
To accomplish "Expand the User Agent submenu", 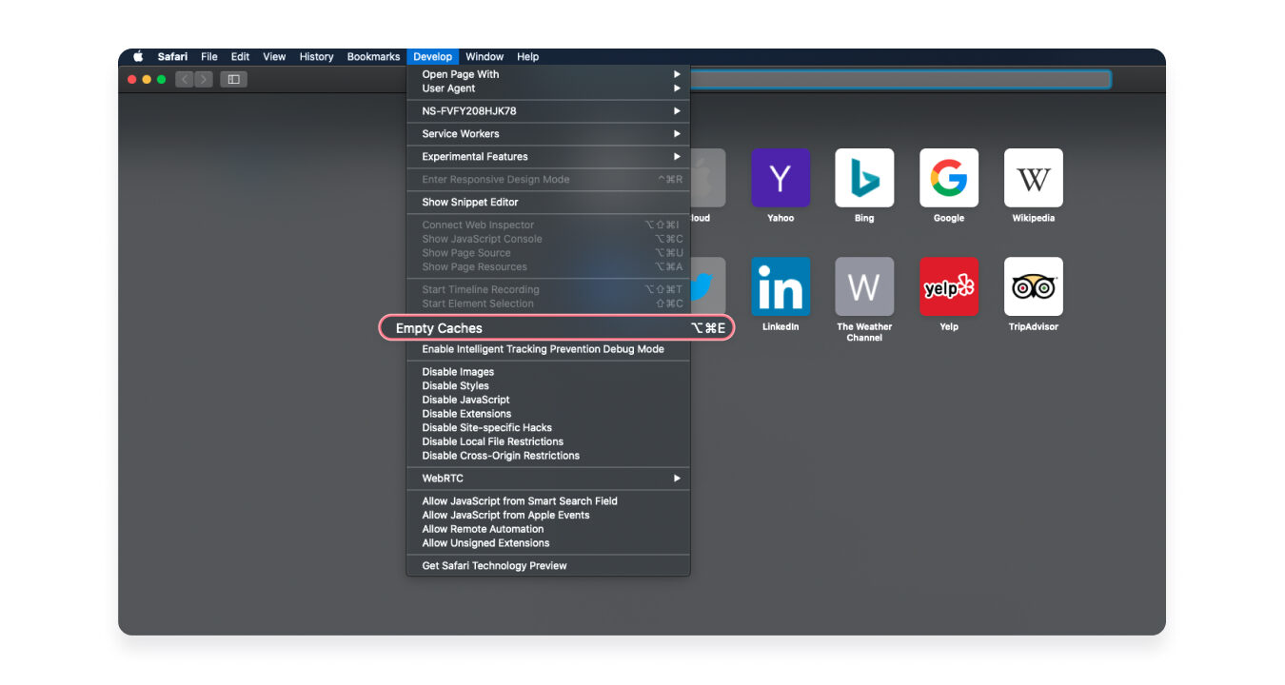I will [447, 88].
